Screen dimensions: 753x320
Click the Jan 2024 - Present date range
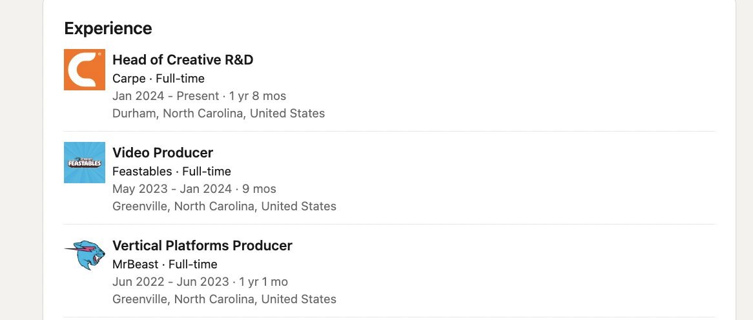click(x=165, y=96)
